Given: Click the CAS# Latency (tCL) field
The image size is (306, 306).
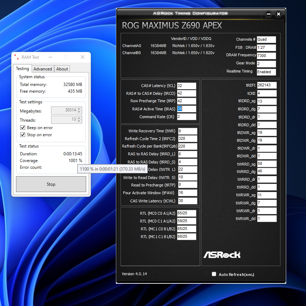Looking at the screenshot, I should 187,86.
